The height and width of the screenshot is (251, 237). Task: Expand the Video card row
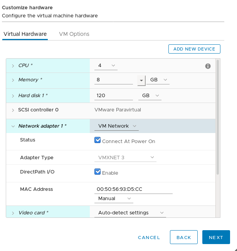pyautogui.click(x=13, y=213)
